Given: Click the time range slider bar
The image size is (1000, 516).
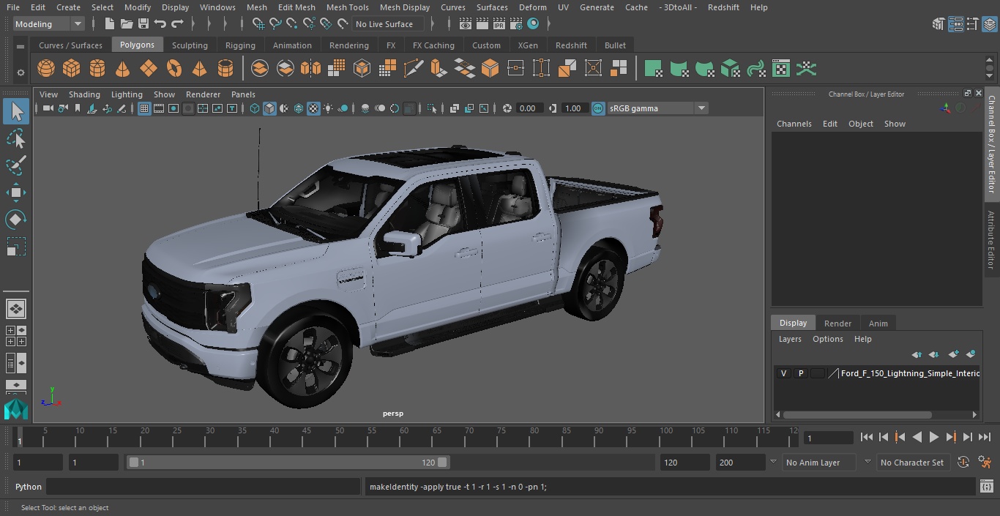Looking at the screenshot, I should coord(288,463).
